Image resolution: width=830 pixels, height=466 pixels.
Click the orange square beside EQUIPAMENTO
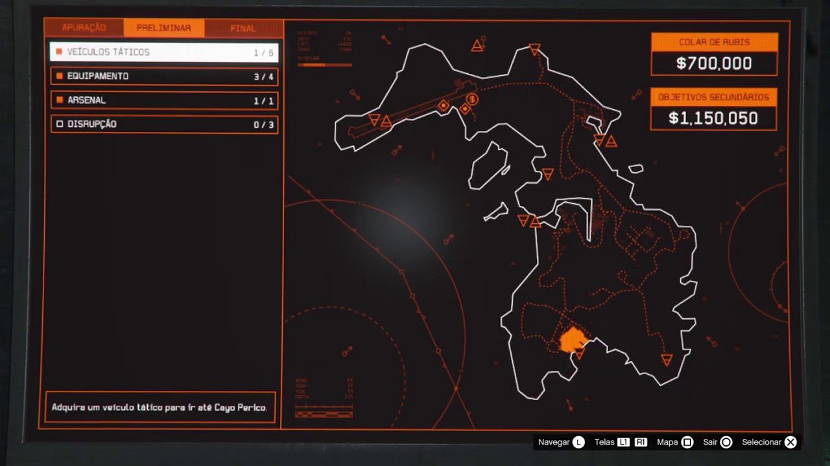(x=60, y=76)
